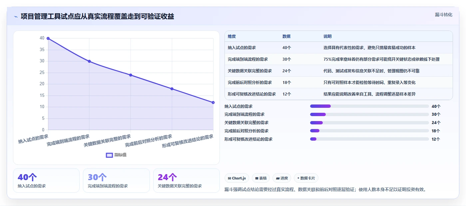466x206 pixels.
Task: Click the table note starting 结果应能说明改善
Action: click(369, 94)
